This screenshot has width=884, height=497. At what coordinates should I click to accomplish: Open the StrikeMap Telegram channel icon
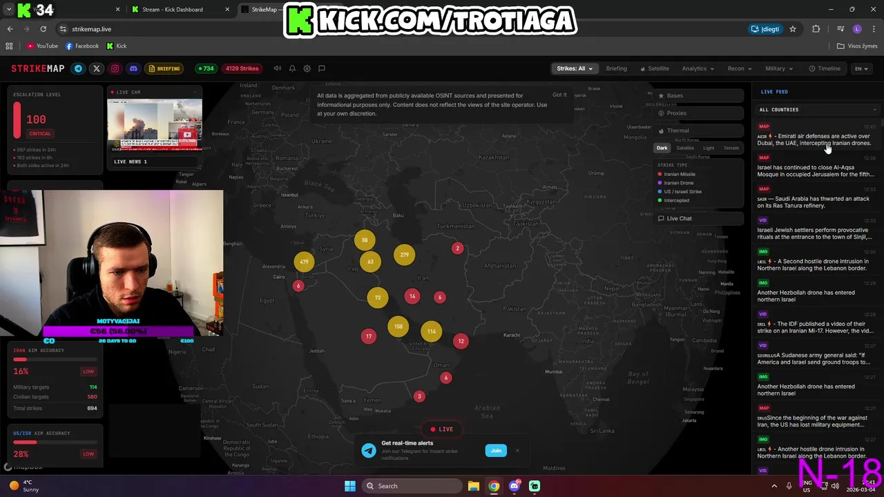click(78, 68)
